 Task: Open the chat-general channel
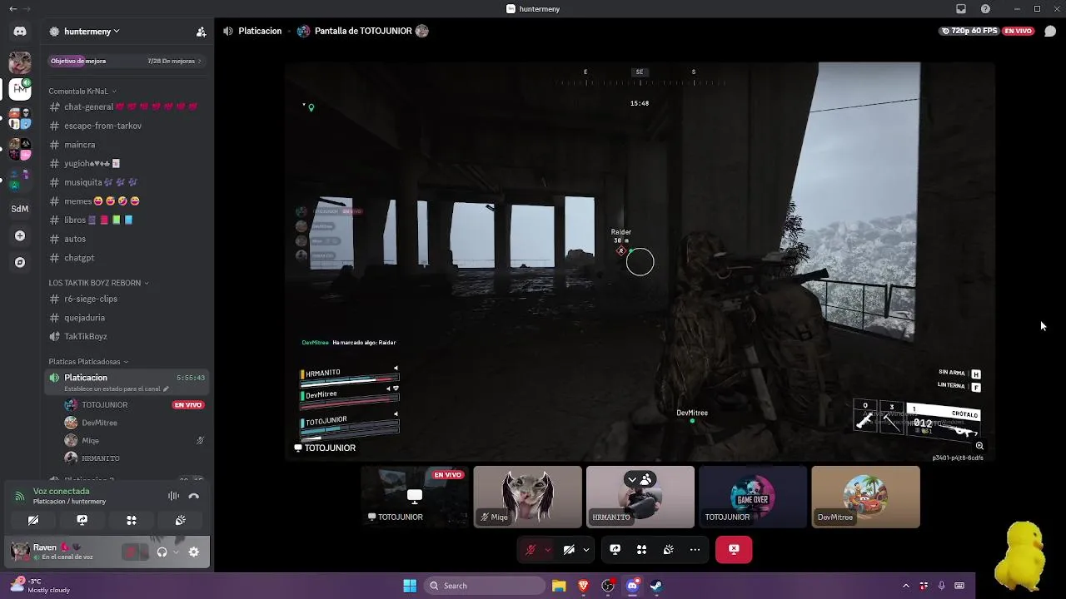(x=125, y=106)
